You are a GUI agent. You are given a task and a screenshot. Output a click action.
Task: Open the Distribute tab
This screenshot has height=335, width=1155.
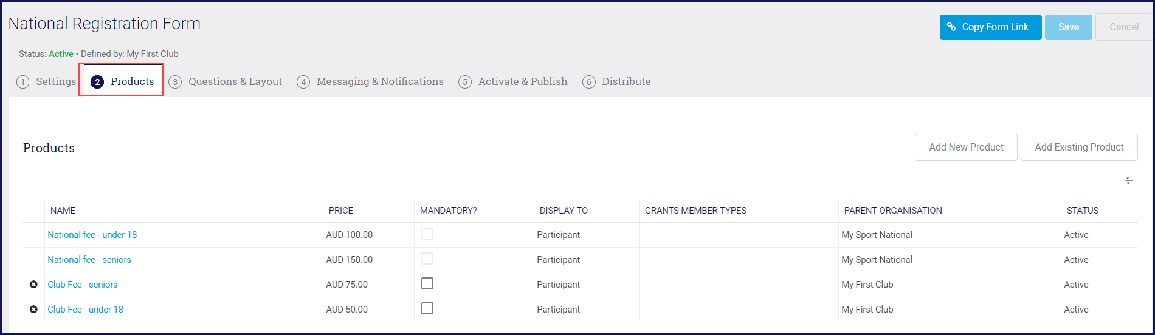point(616,82)
